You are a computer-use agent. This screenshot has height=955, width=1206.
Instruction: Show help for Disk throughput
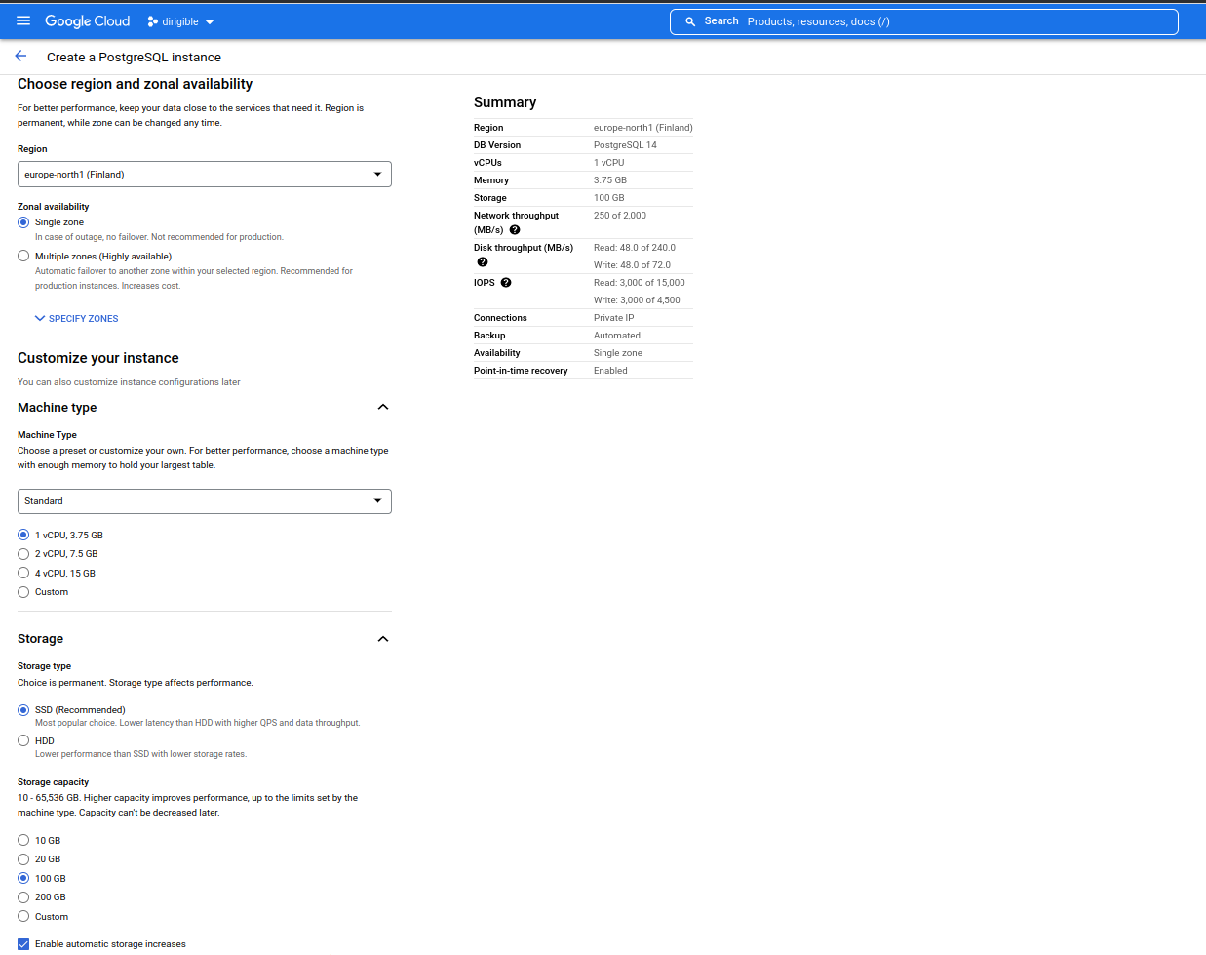point(483,262)
